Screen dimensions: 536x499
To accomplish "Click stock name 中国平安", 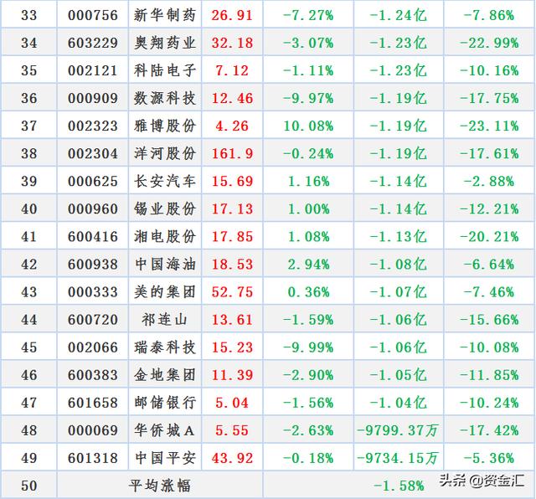I will pos(165,458).
